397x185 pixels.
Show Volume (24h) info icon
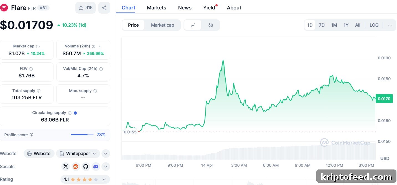(94, 46)
